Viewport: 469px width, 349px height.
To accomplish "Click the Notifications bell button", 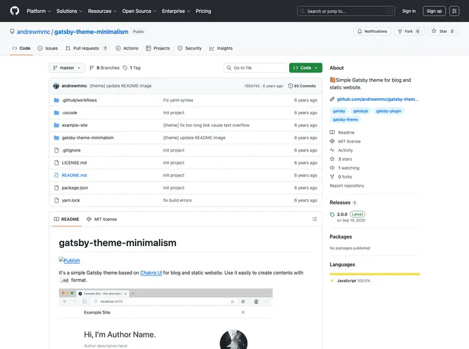I will click(x=372, y=31).
